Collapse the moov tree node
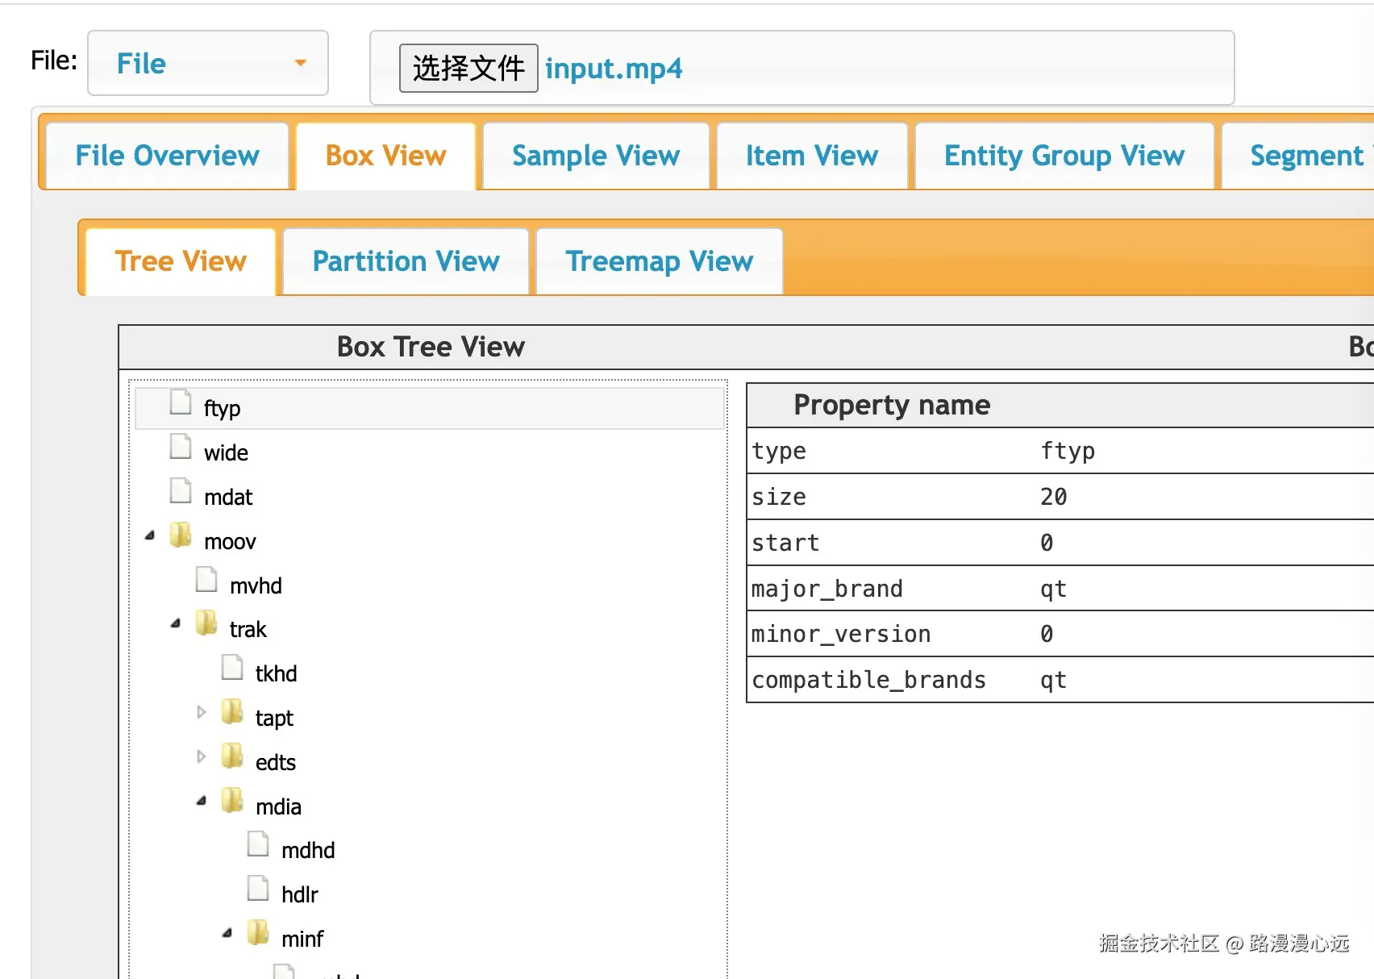The image size is (1374, 979). [x=150, y=535]
